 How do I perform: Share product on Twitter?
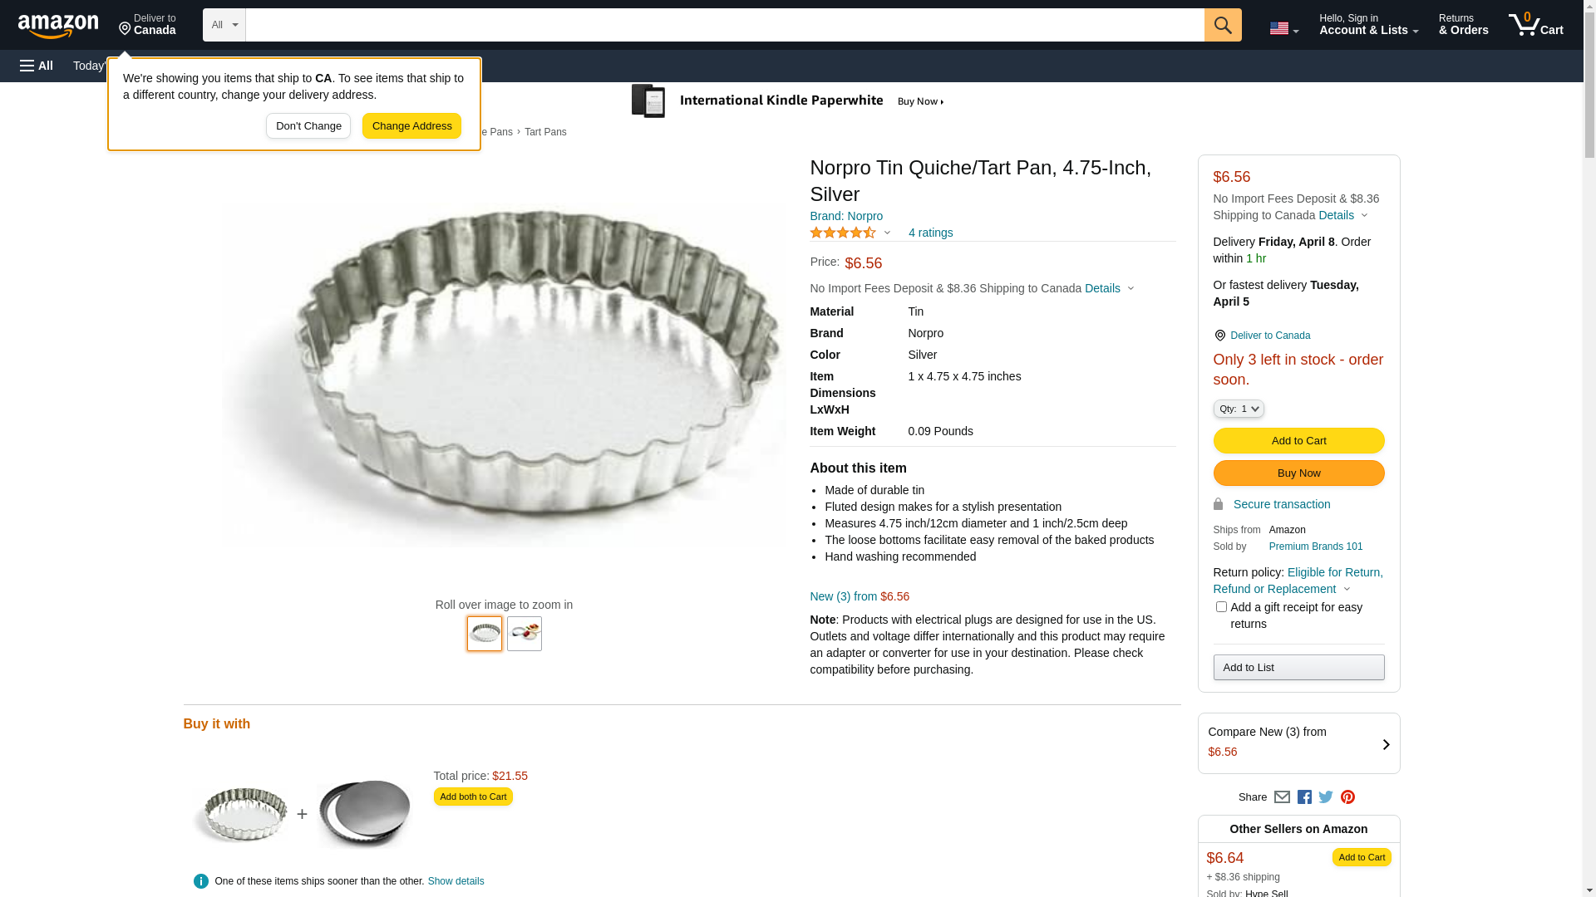[x=1326, y=797]
